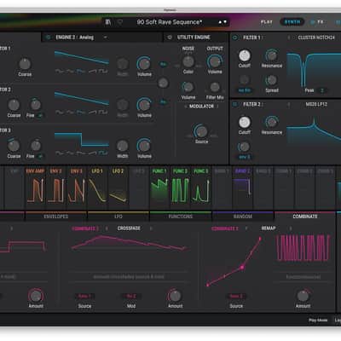Click Oscillator 2 Fine knob
Viewport: 341px width, 341px height.
(x=35, y=105)
